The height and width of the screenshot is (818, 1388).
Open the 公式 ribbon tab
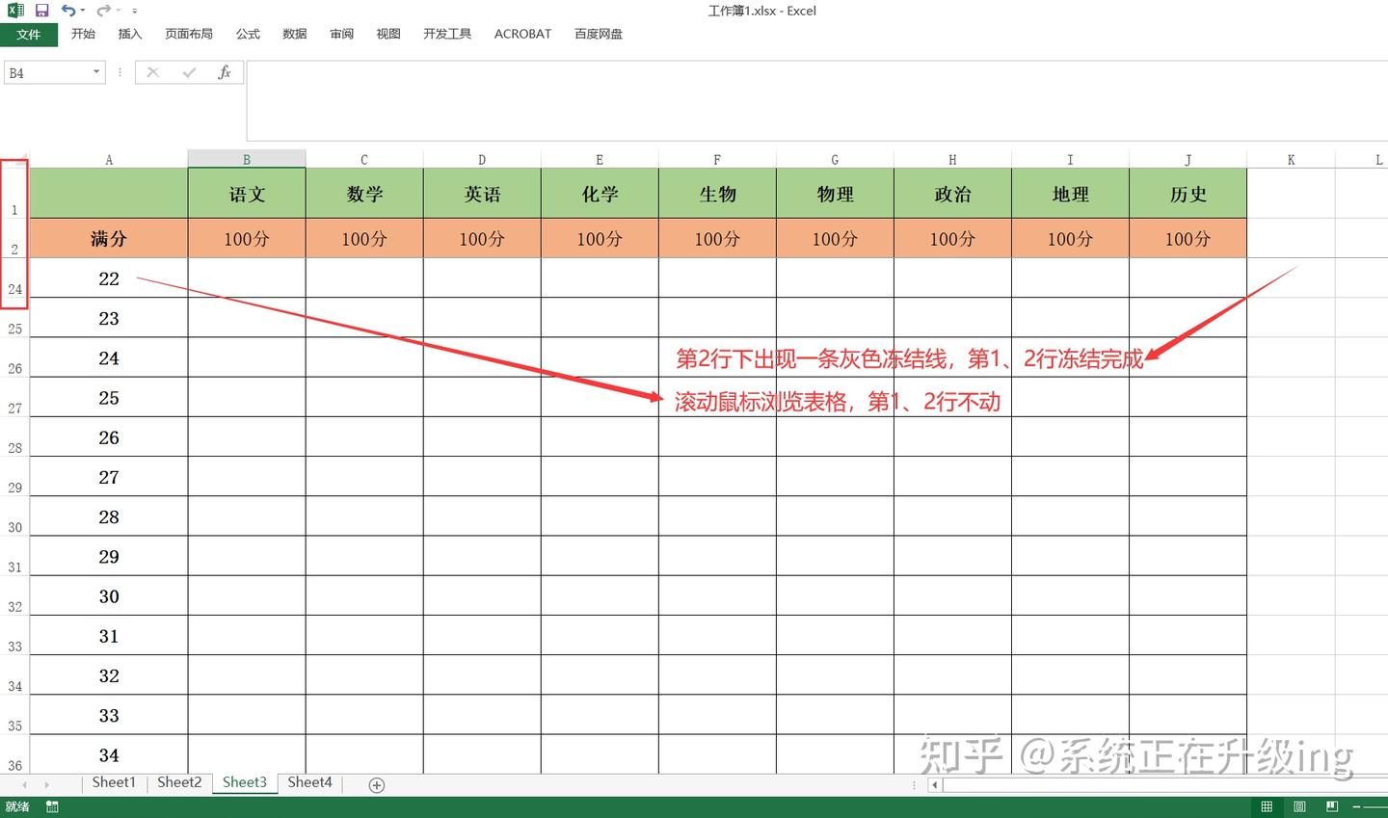tap(248, 34)
